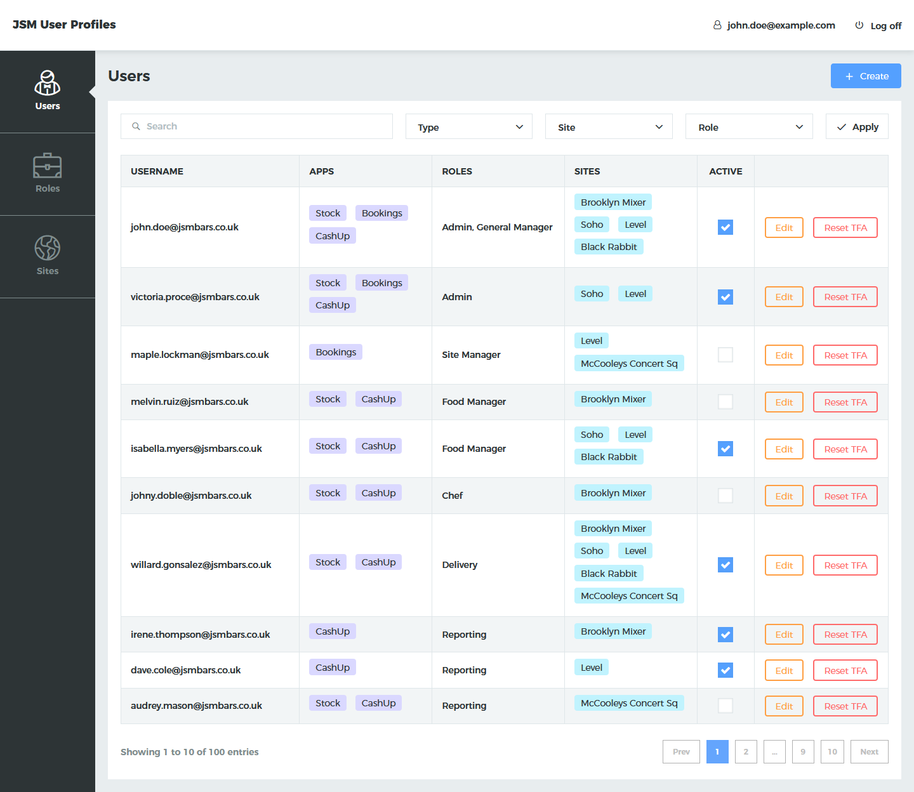
Task: Click the user profile icon beside john.doe@example.com
Action: 717,25
